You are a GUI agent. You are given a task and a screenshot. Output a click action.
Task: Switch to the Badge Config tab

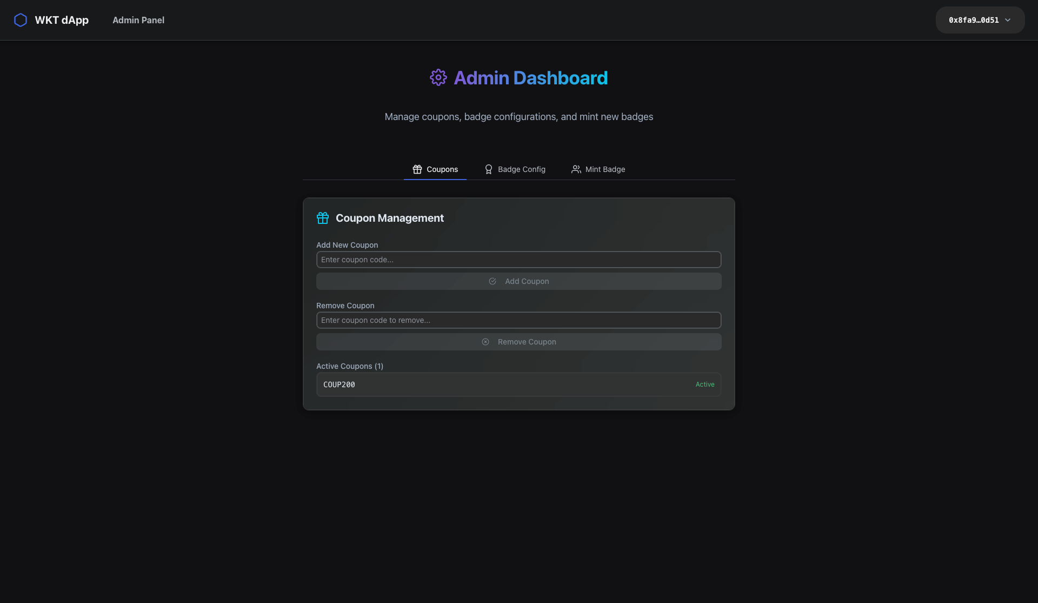[521, 169]
